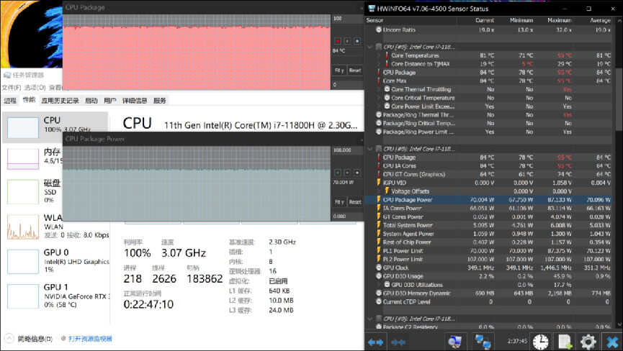Click Fit y in CPU Package graph
623x351 pixels.
click(339, 70)
